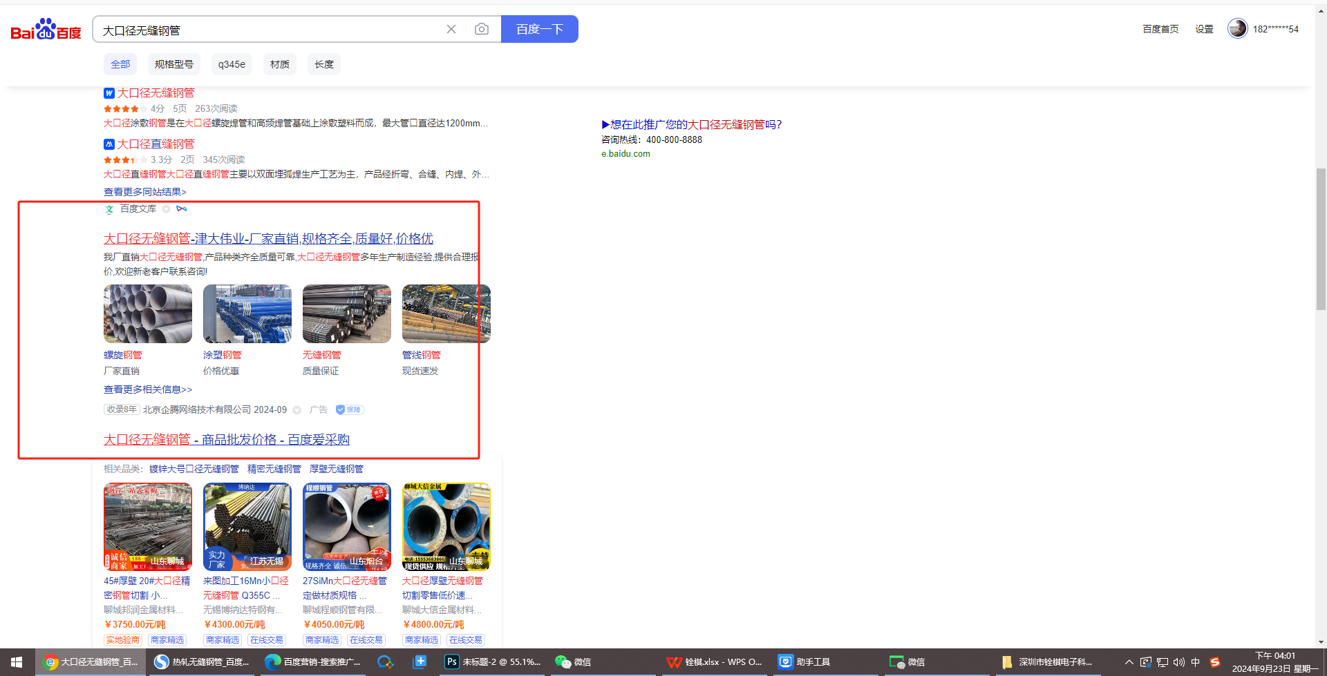The height and width of the screenshot is (676, 1327).
Task: Click the Baidu logo
Action: pos(46,30)
